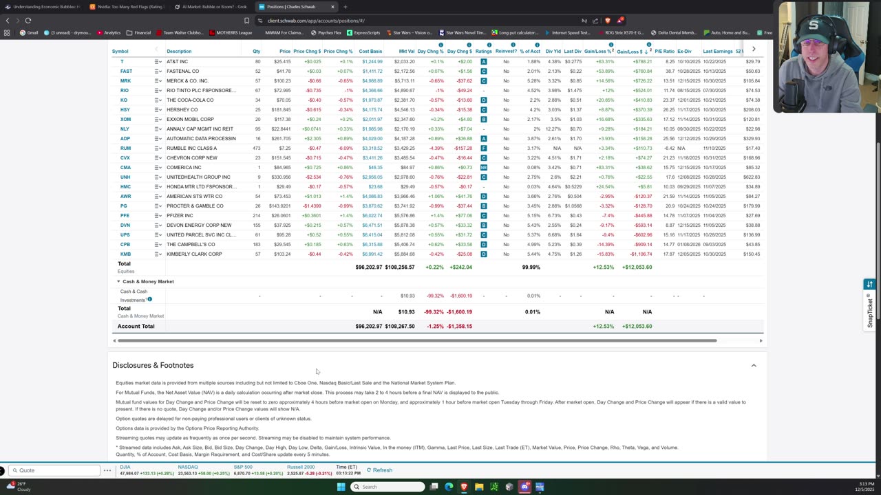Screen dimensions: 881x495
Task: Click the info icon above Ratings column
Action: pyautogui.click(x=488, y=45)
